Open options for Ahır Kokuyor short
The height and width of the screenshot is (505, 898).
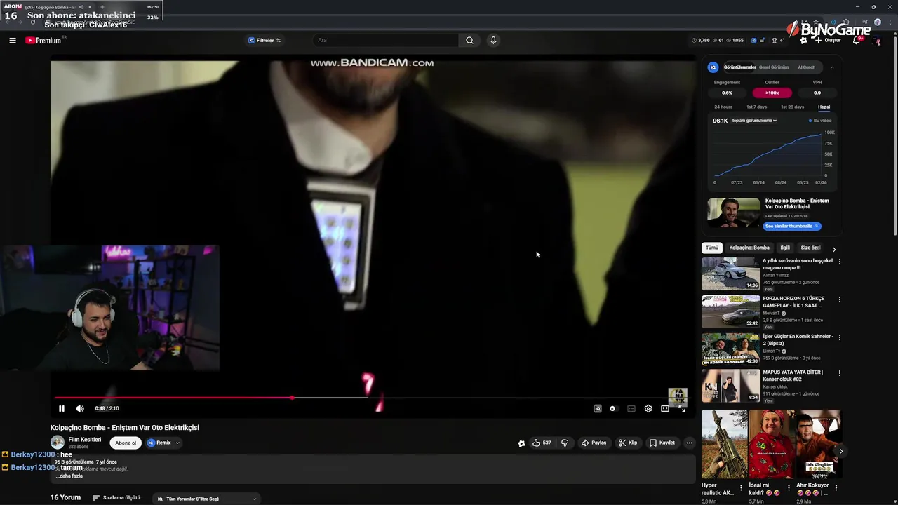(836, 487)
